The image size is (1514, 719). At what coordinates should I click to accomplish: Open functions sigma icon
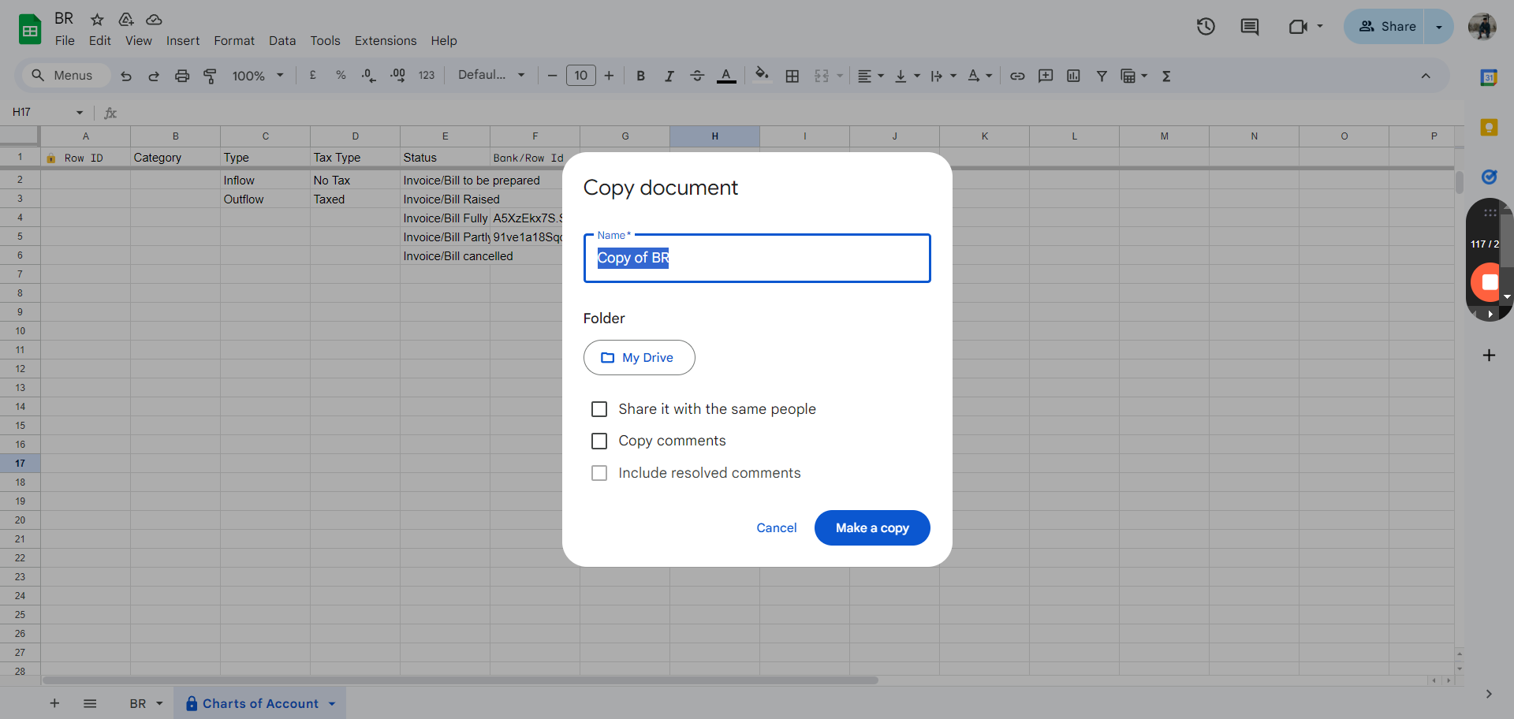coord(1166,76)
